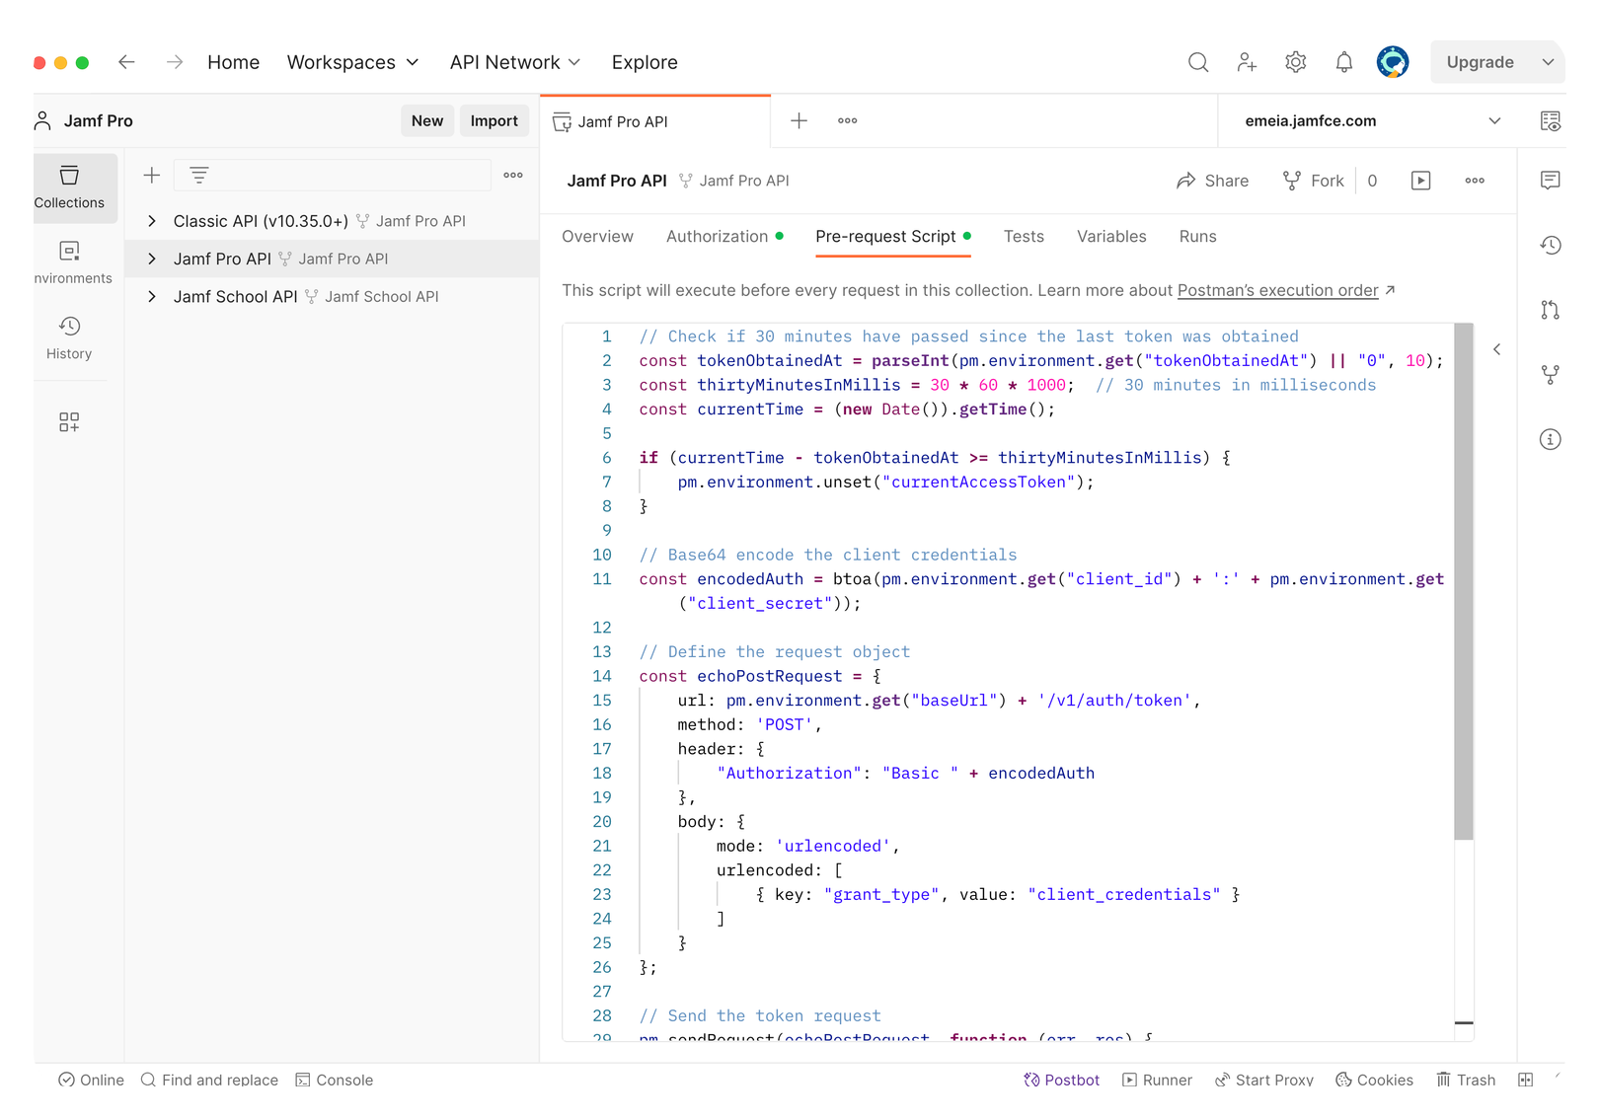Image resolution: width=1600 pixels, height=1120 pixels.
Task: Open the environment quick look eye icon
Action: 1550,120
